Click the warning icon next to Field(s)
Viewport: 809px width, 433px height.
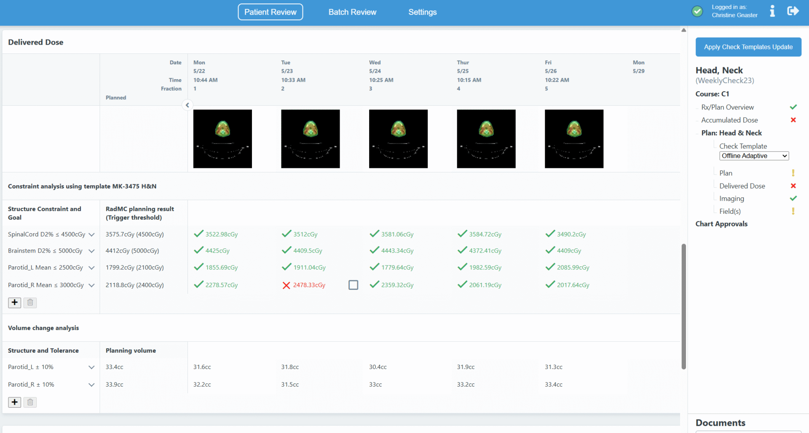click(793, 211)
